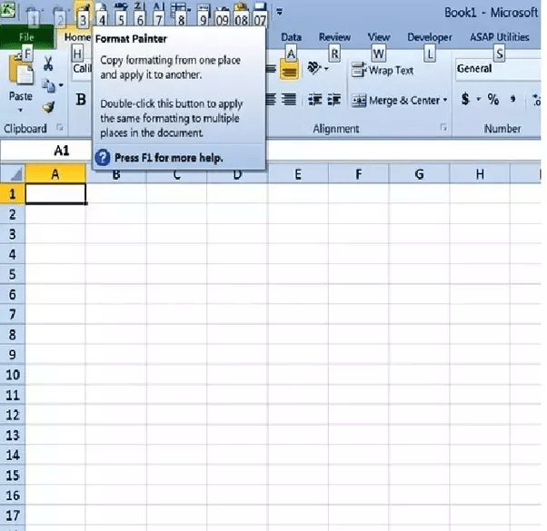Screen dimensions: 547x531
Task: Click Quick Access icon with keytip 4
Action: (x=102, y=6)
